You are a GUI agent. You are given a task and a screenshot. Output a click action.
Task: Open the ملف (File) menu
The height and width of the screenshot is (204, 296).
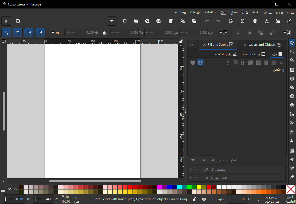coord(290,12)
